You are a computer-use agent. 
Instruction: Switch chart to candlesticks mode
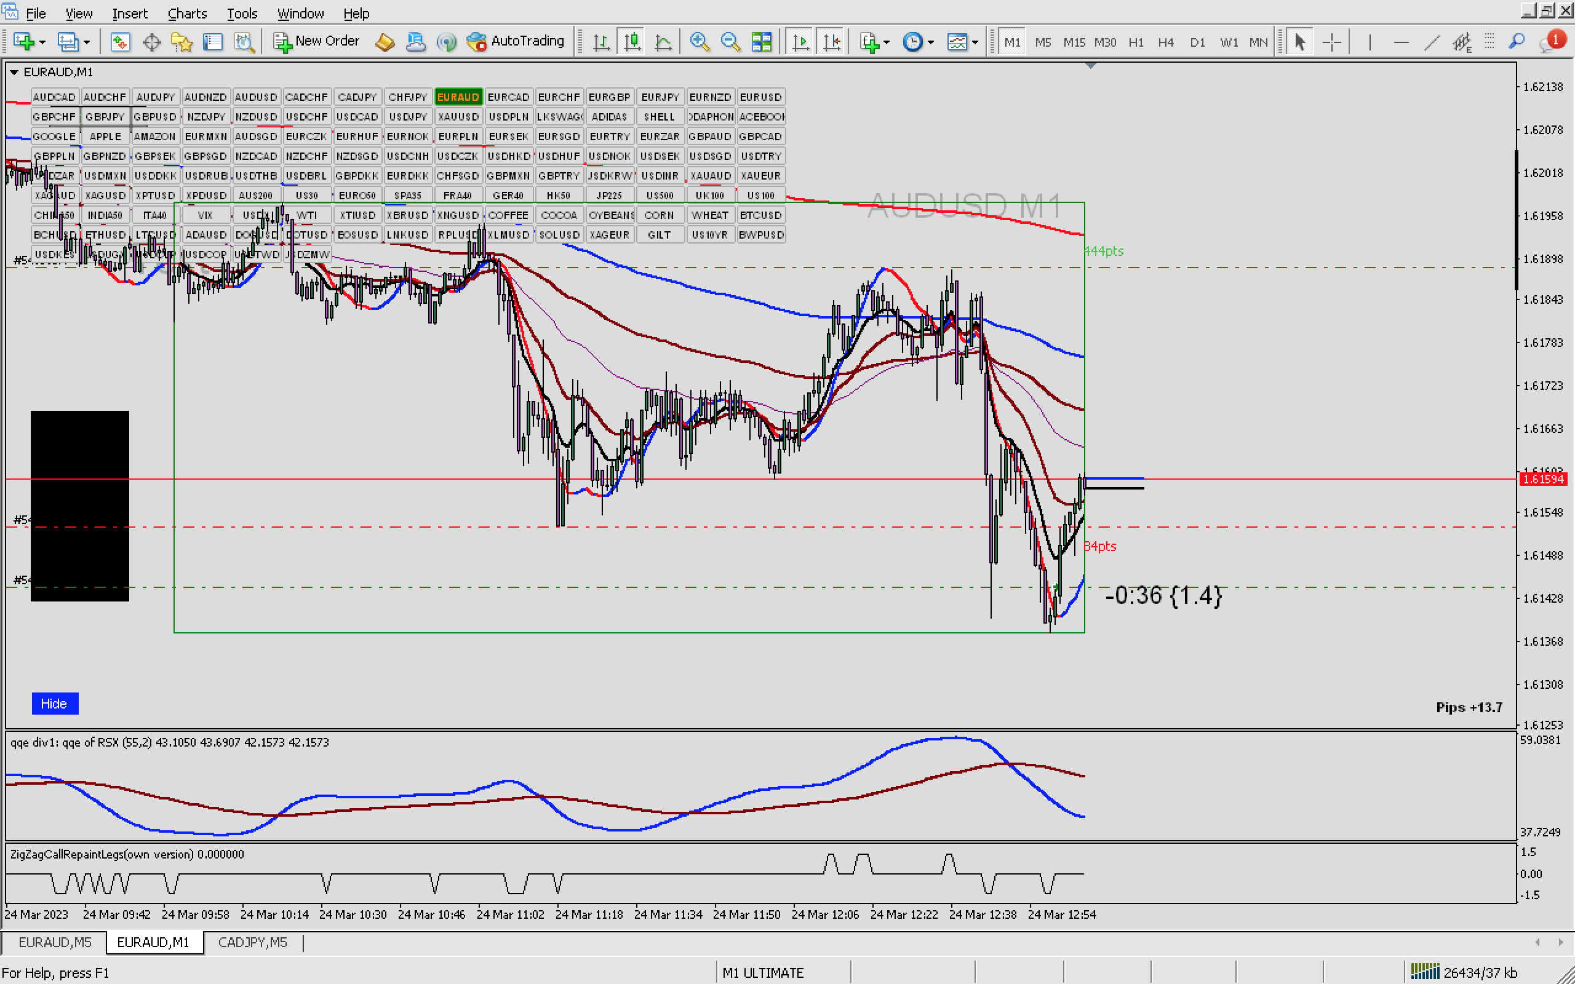tap(632, 42)
